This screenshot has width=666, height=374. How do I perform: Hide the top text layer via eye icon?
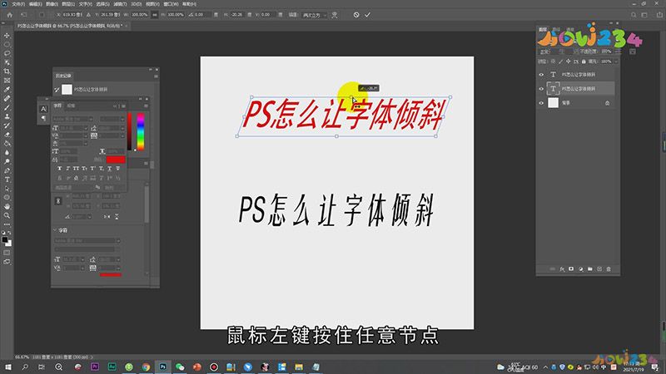point(541,75)
